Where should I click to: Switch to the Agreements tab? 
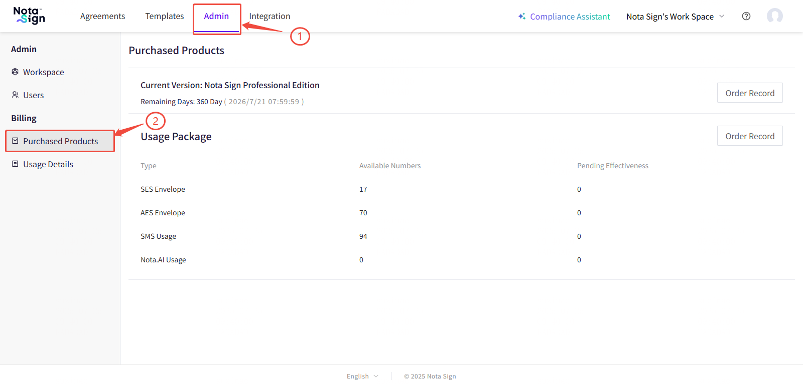102,16
